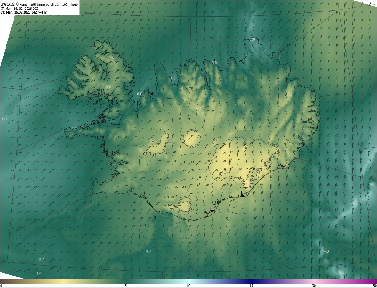Click the 5 tick label on colorbar
The image size is (377, 288).
[x=126, y=286]
